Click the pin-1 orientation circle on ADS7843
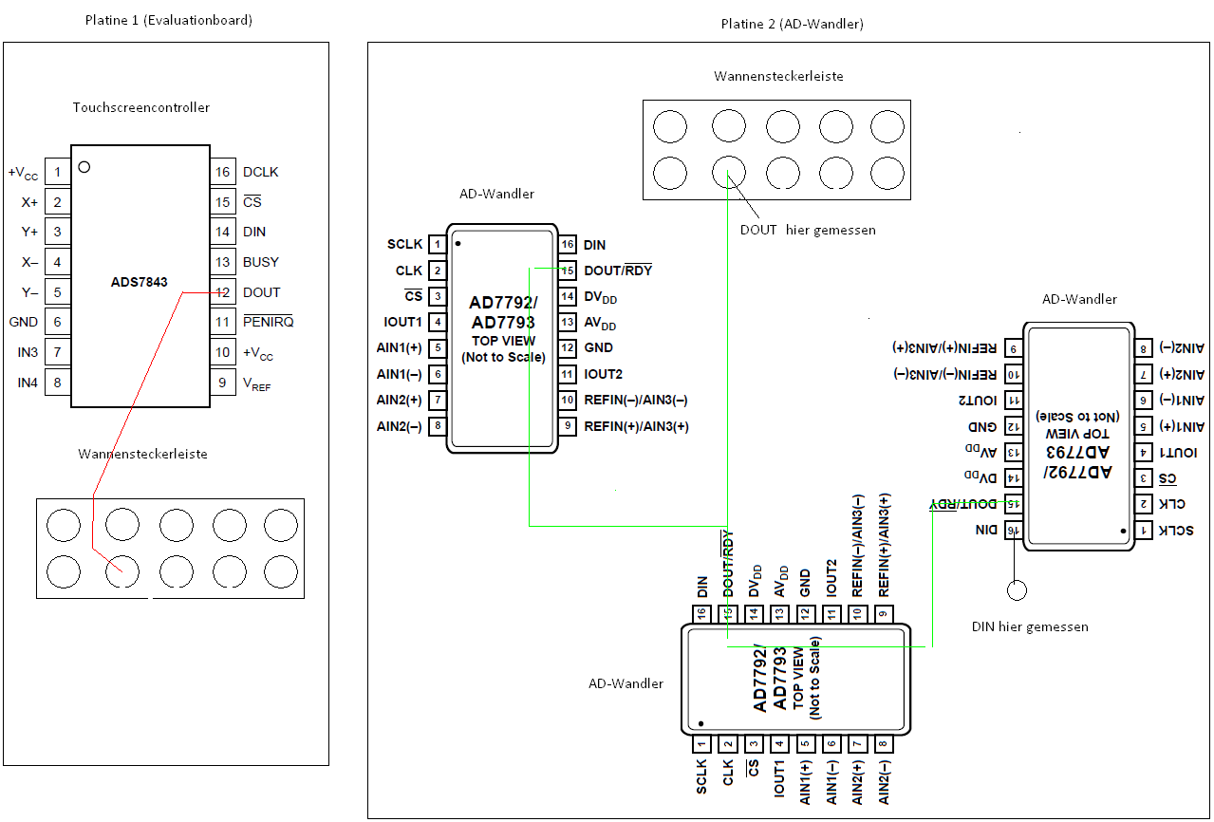Image resolution: width=1214 pixels, height=822 pixels. point(84,167)
